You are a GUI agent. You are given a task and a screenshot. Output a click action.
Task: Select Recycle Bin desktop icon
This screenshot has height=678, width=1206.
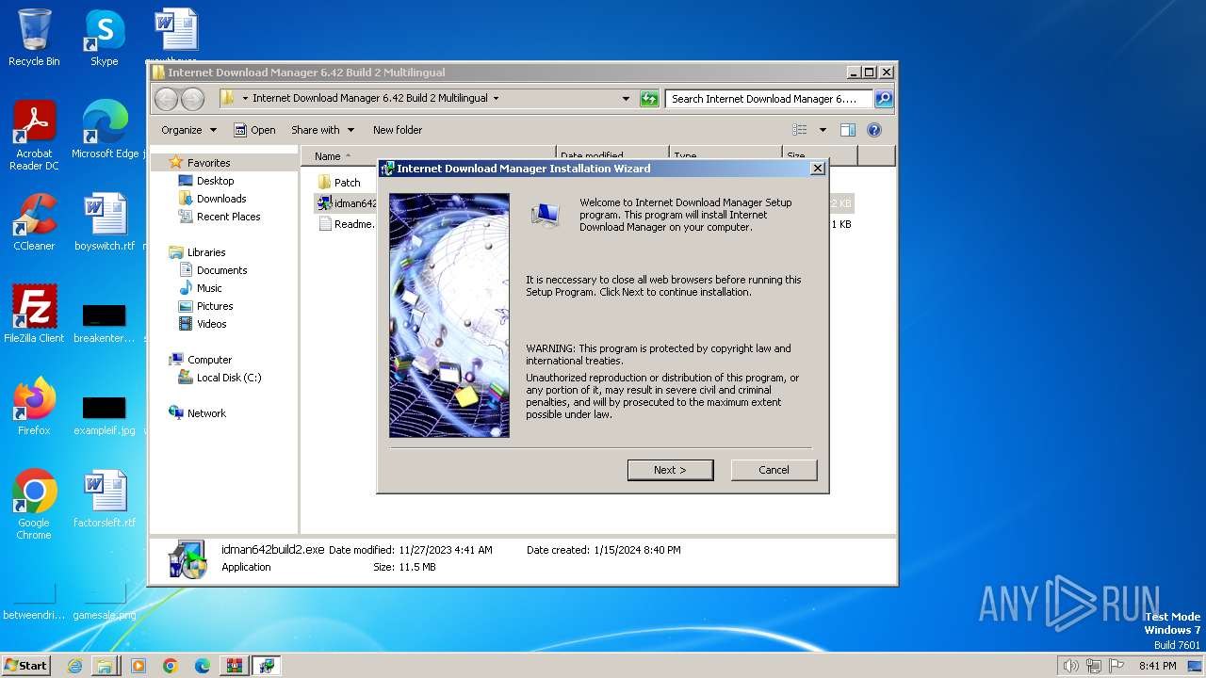click(x=34, y=38)
